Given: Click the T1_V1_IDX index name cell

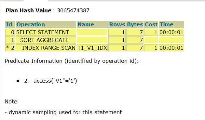Looking at the screenshot, I should pyautogui.click(x=92, y=48).
